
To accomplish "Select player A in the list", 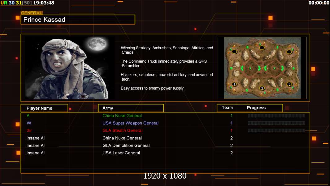I will [x=28, y=116].
